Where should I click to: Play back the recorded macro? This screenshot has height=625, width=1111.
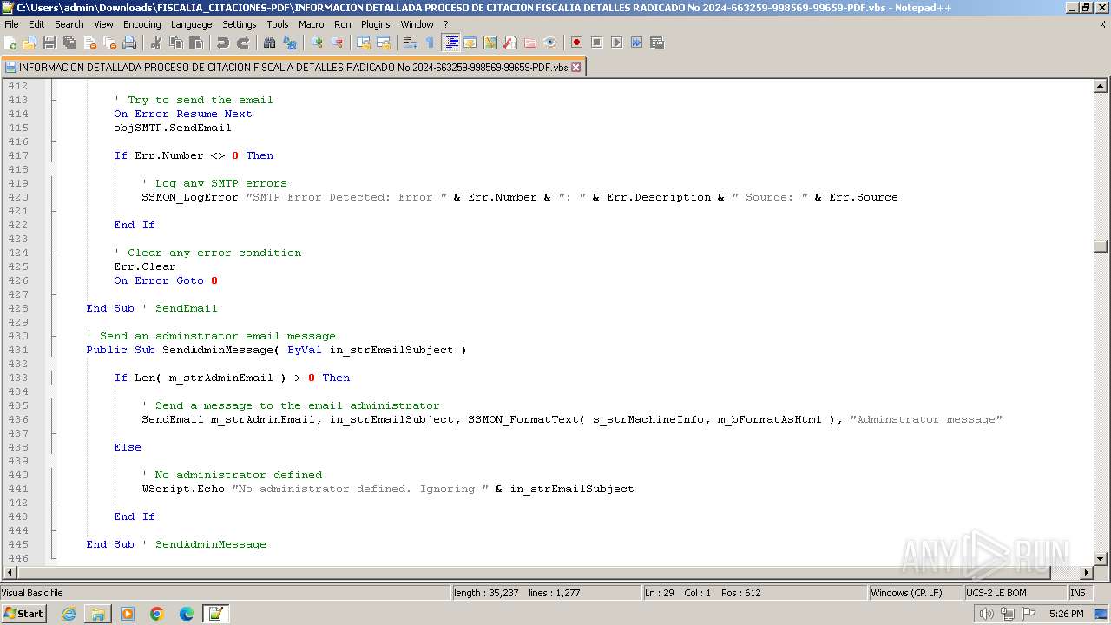tap(616, 43)
